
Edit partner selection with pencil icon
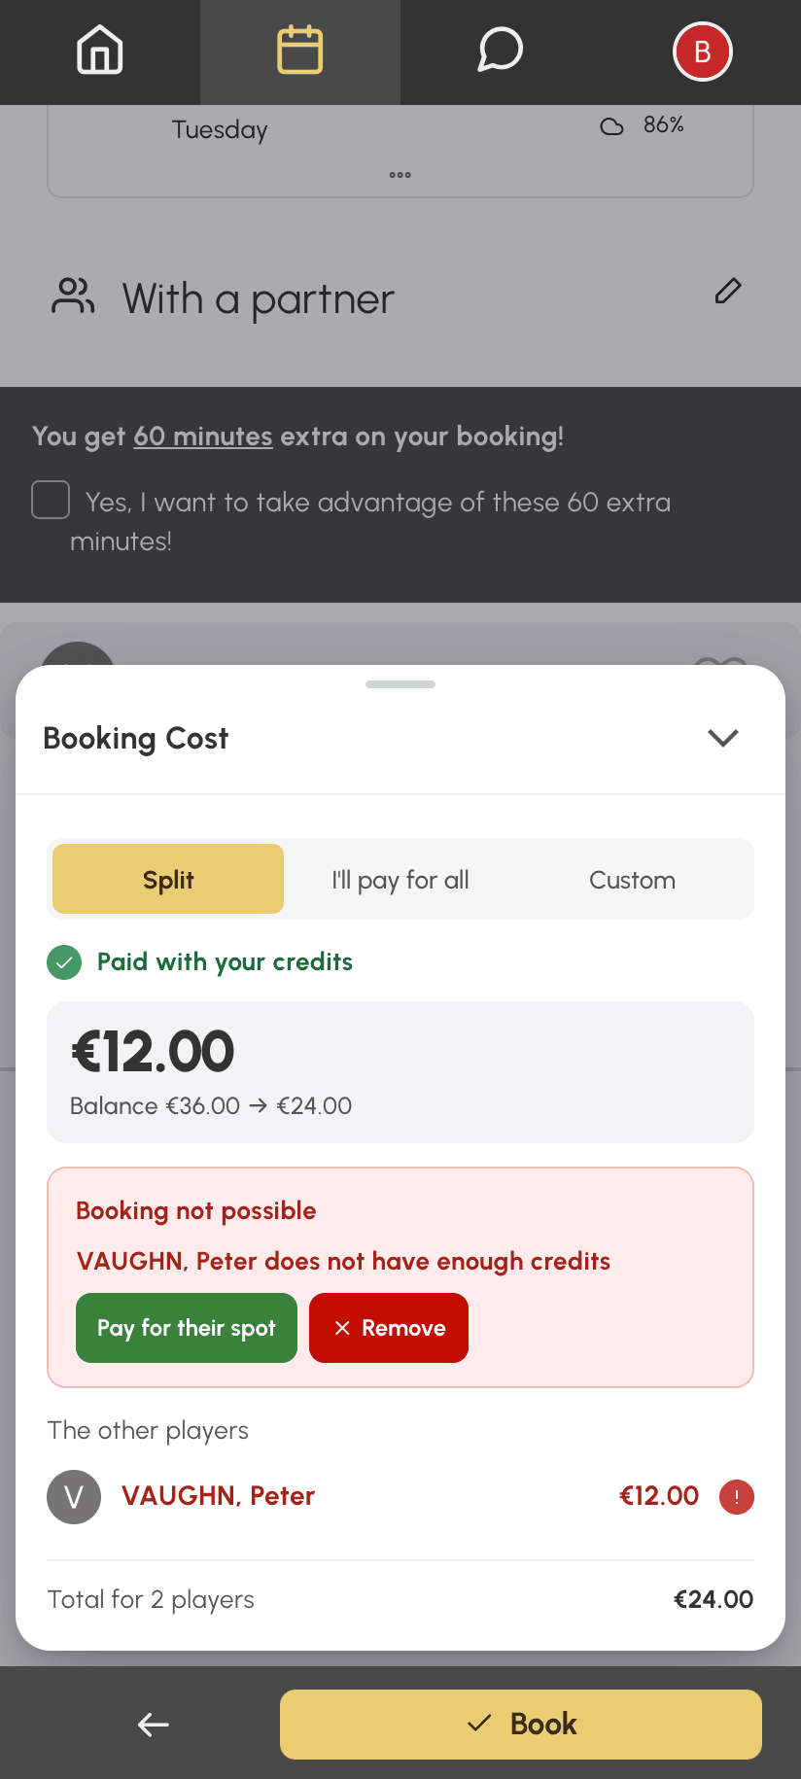click(728, 291)
